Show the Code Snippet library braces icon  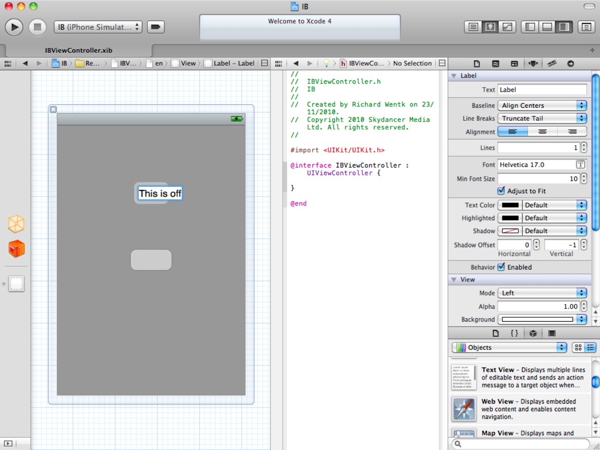click(514, 333)
